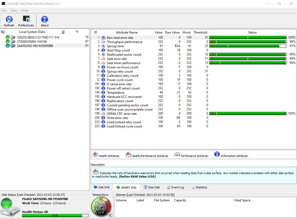Open the Statistics tab
The width and height of the screenshot is (297, 219).
tap(199, 187)
